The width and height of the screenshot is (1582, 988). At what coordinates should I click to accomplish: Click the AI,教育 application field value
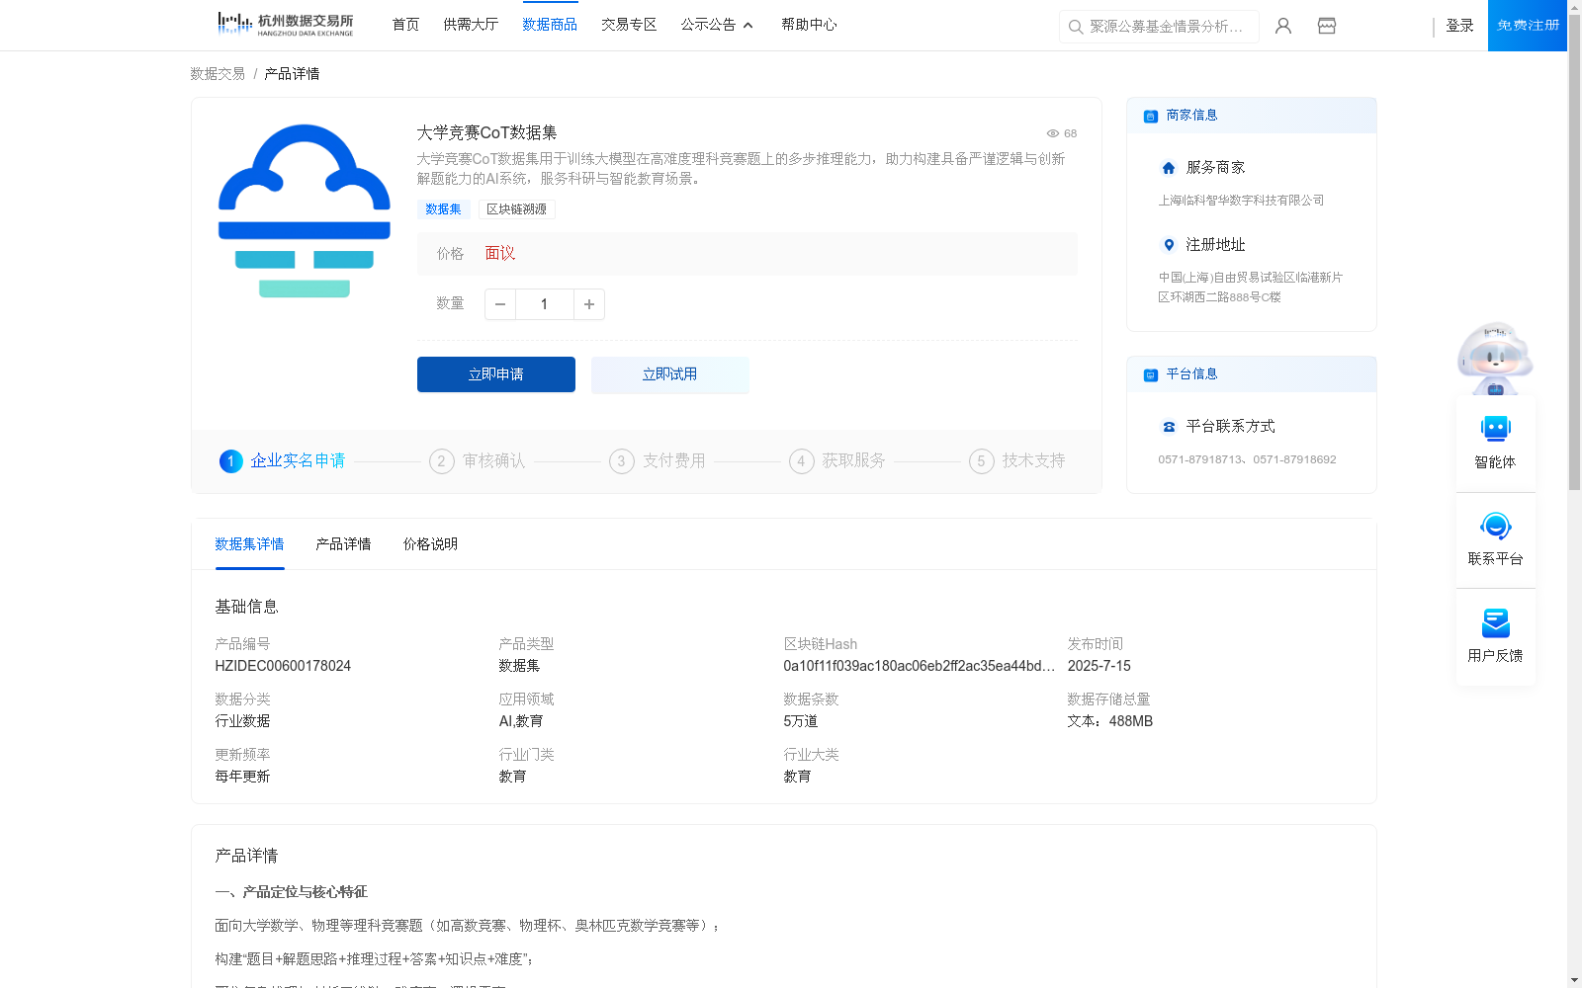(521, 722)
